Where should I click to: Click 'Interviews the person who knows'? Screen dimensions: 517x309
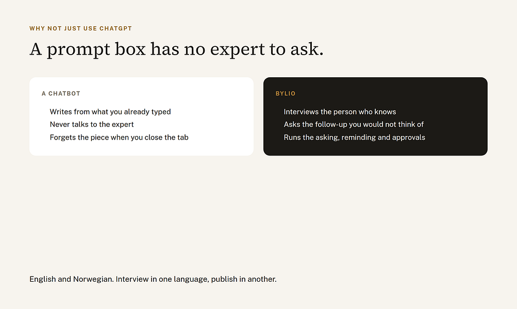340,112
